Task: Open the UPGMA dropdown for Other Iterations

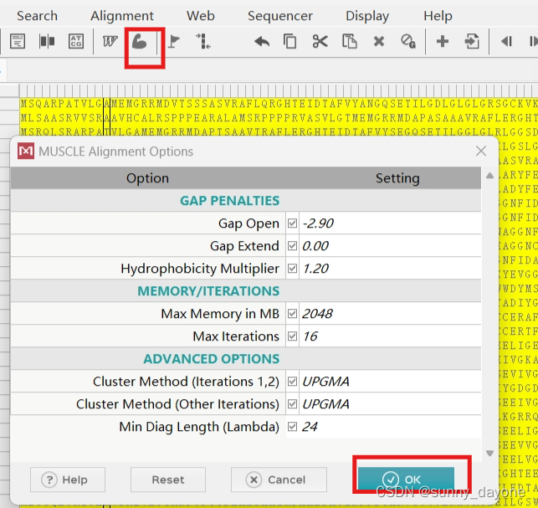Action: pos(390,404)
